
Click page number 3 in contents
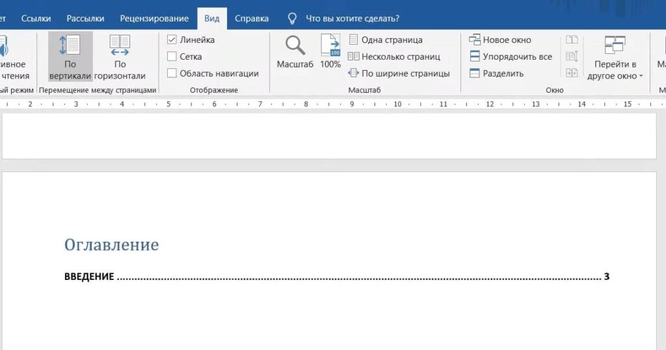pos(607,277)
